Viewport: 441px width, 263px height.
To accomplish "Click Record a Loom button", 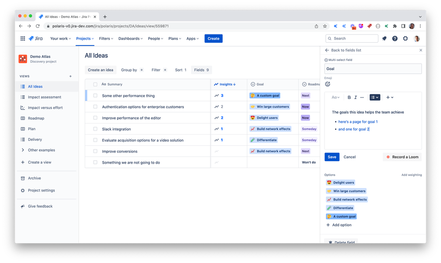I will coord(402,157).
